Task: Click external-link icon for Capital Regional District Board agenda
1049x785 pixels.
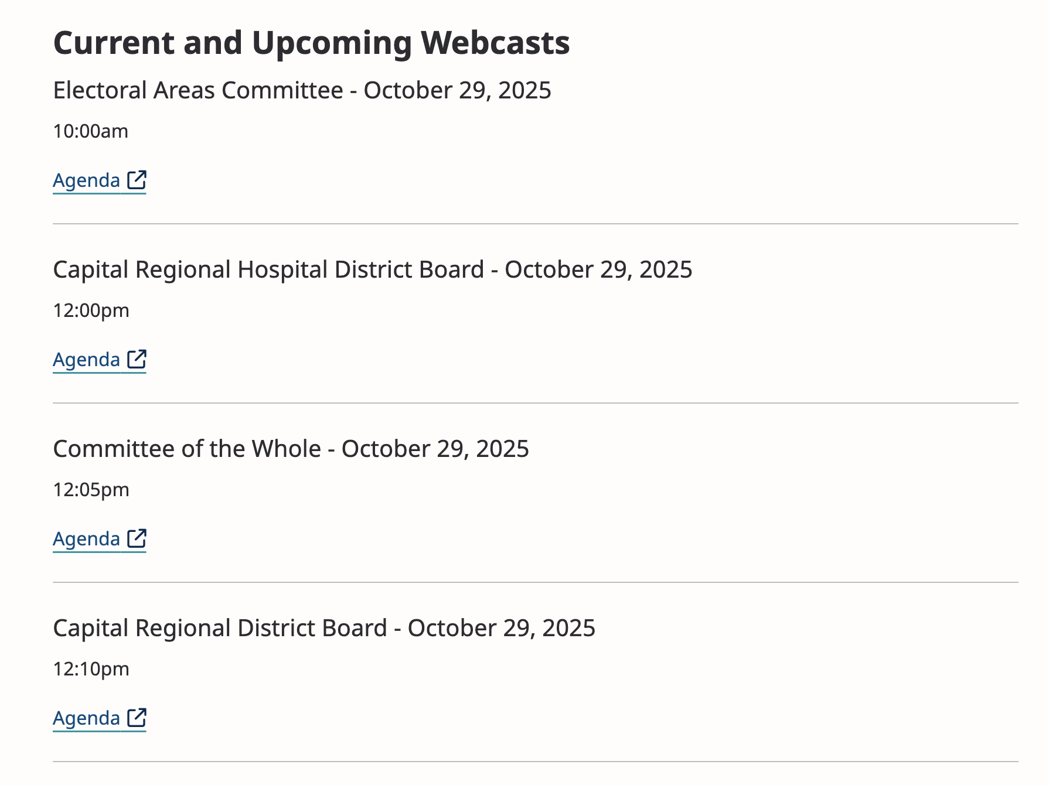Action: [x=137, y=718]
